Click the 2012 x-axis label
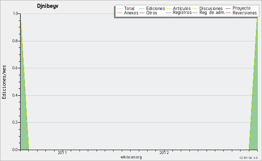 (x=164, y=153)
